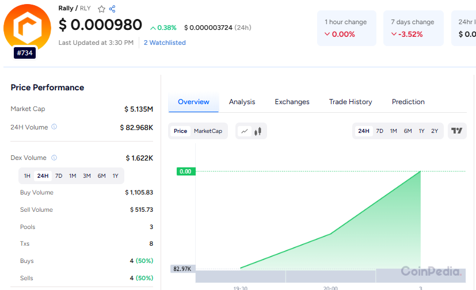Set chart range to 6M
476x290 pixels.
[x=408, y=131]
